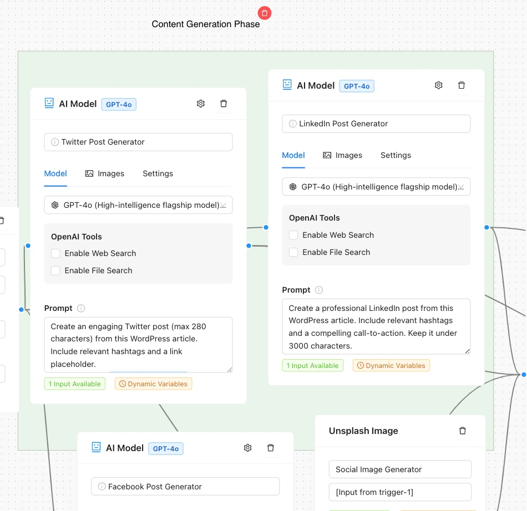Open GPT-4o model dropdown in LinkedIn node
Viewport: 527px width, 511px height.
(376, 187)
